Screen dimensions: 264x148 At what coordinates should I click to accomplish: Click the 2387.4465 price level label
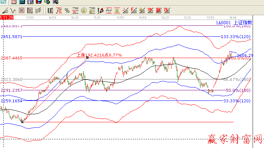click(12, 58)
